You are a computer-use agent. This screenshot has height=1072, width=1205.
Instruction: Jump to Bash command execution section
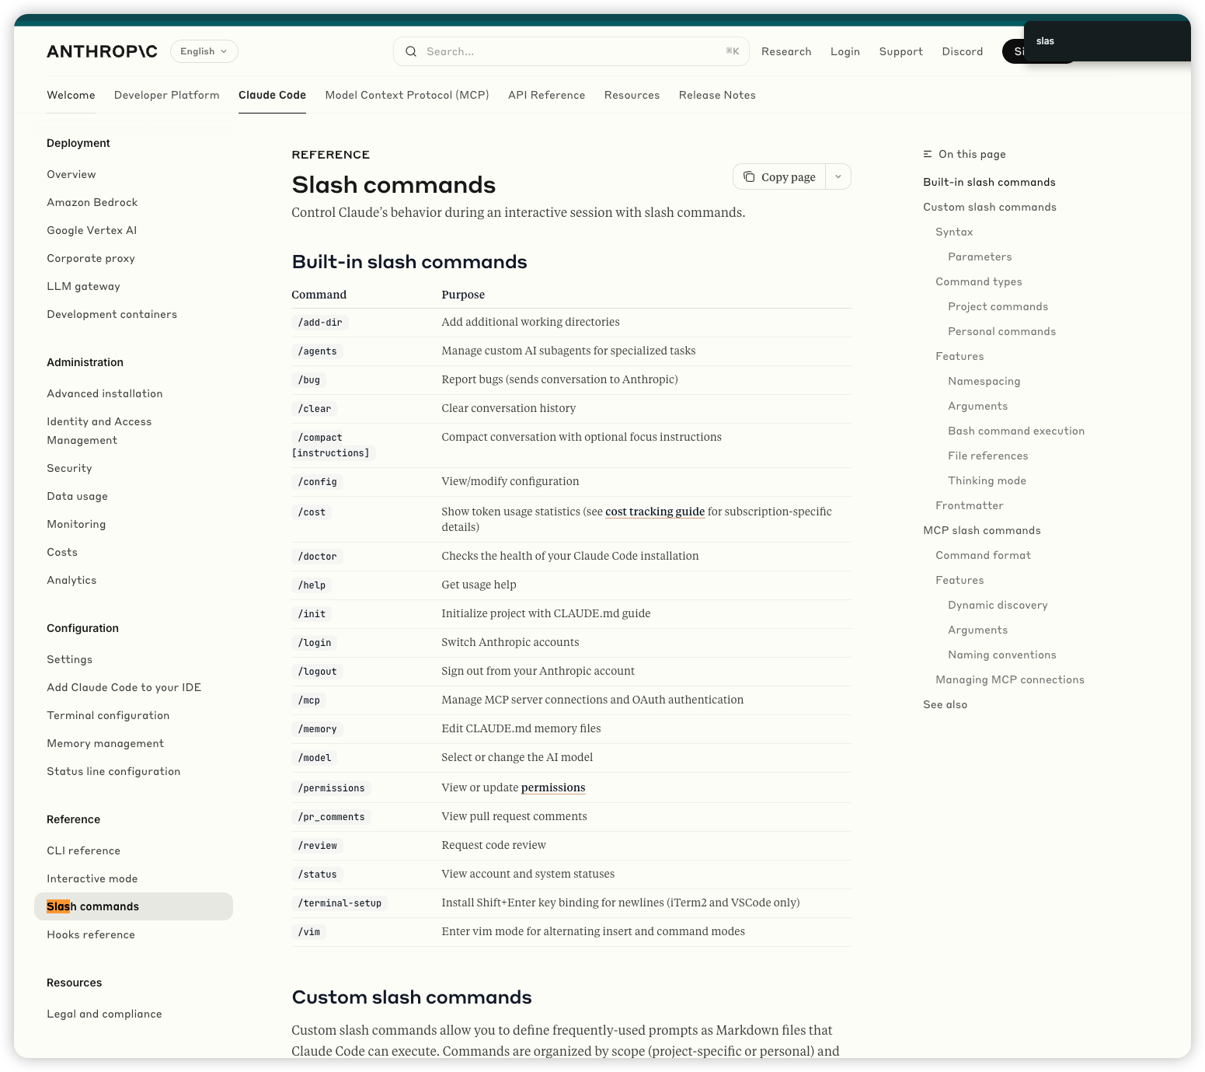(1016, 431)
